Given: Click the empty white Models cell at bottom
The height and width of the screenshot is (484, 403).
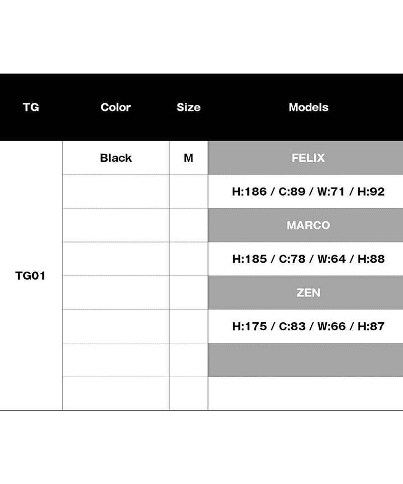Looking at the screenshot, I should (305, 394).
